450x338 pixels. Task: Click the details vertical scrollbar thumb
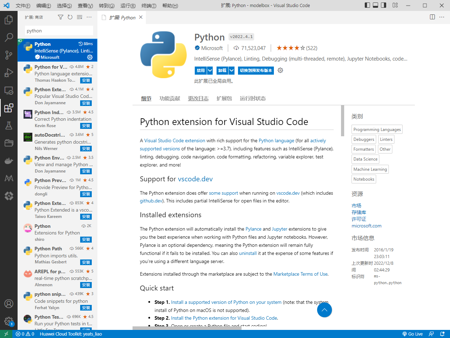pyautogui.click(x=343, y=121)
